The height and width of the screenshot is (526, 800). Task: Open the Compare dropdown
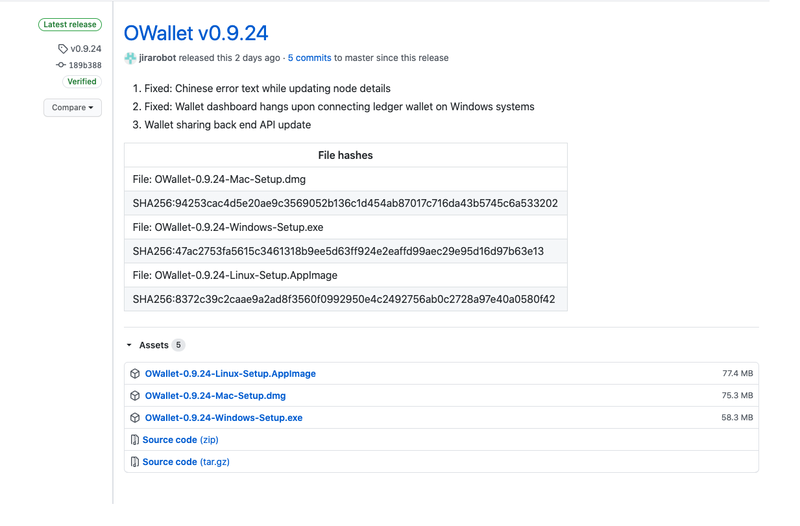(x=73, y=108)
